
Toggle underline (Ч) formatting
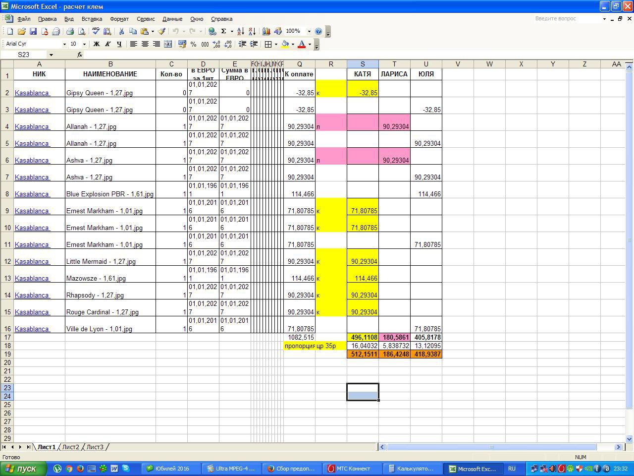119,44
